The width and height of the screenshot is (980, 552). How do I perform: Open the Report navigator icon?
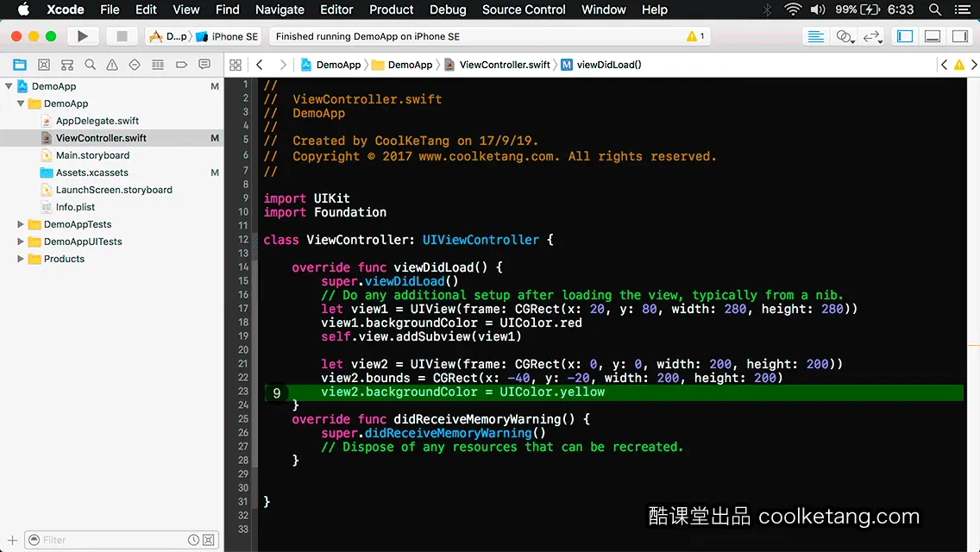point(204,65)
